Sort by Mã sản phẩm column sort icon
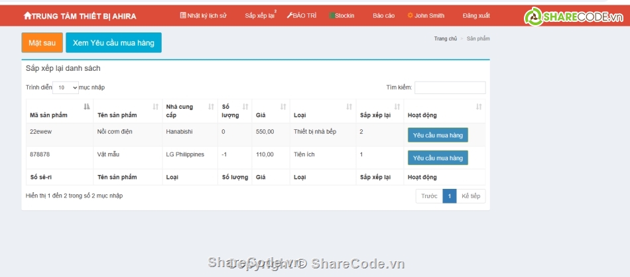 point(86,107)
